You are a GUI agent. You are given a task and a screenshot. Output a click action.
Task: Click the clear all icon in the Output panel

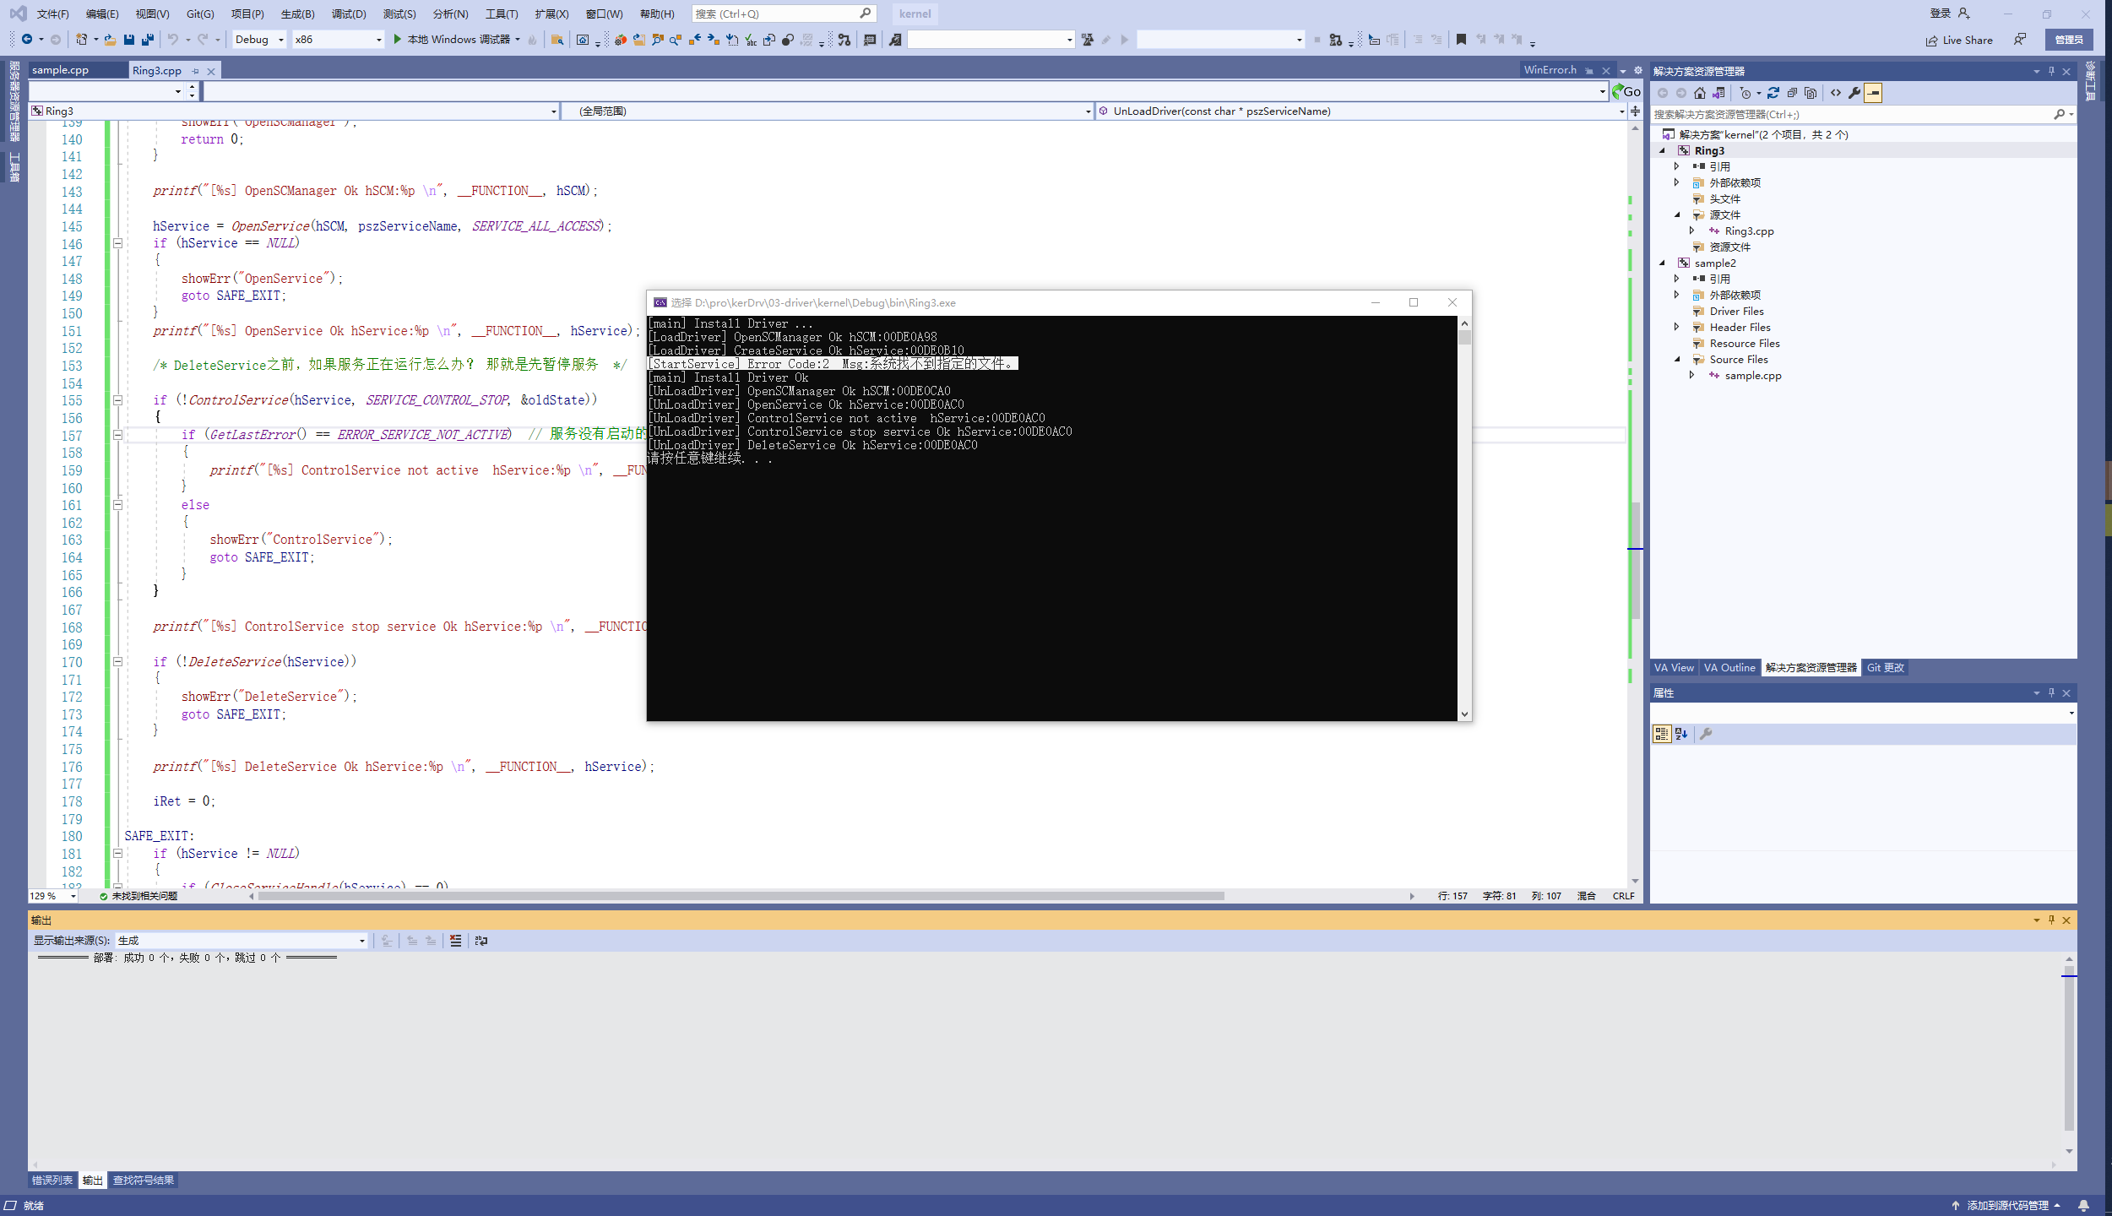pyautogui.click(x=456, y=941)
